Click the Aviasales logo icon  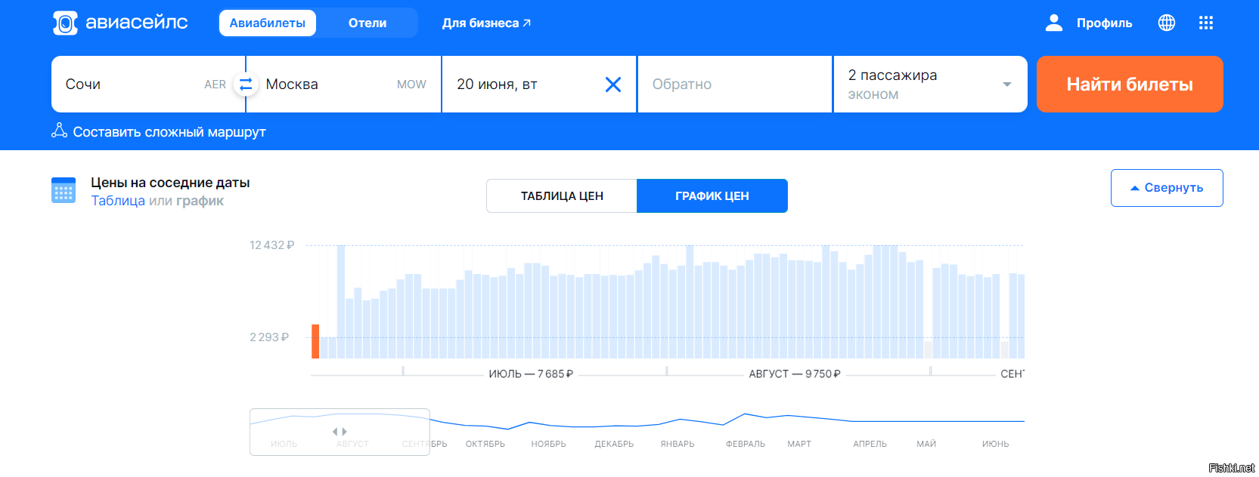(65, 23)
